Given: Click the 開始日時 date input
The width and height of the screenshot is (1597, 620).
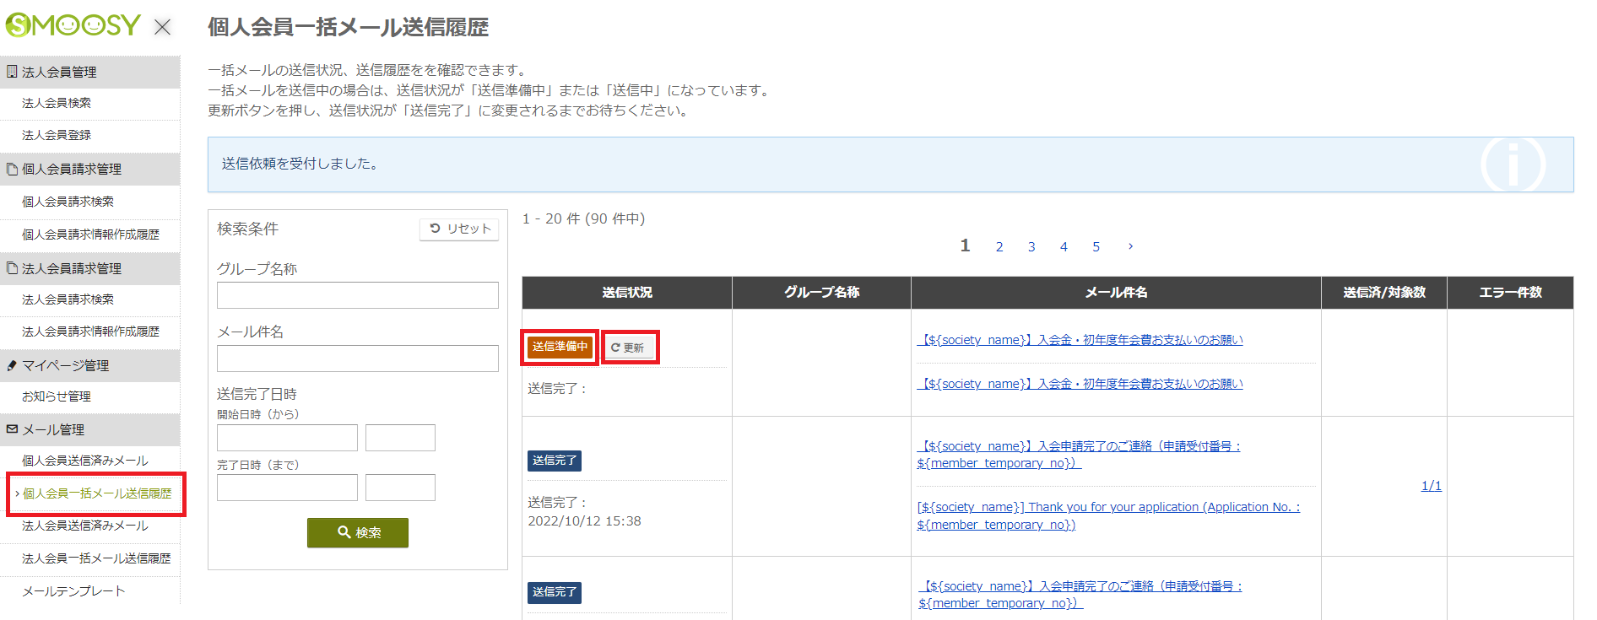Looking at the screenshot, I should 287,438.
